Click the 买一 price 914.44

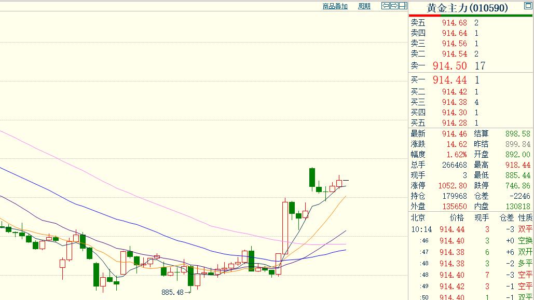point(449,80)
